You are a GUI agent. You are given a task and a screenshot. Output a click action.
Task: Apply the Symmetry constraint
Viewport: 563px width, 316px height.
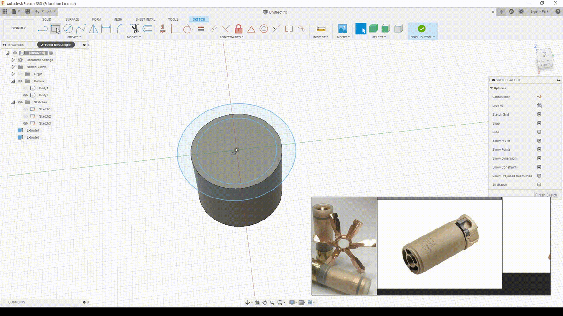coord(289,29)
